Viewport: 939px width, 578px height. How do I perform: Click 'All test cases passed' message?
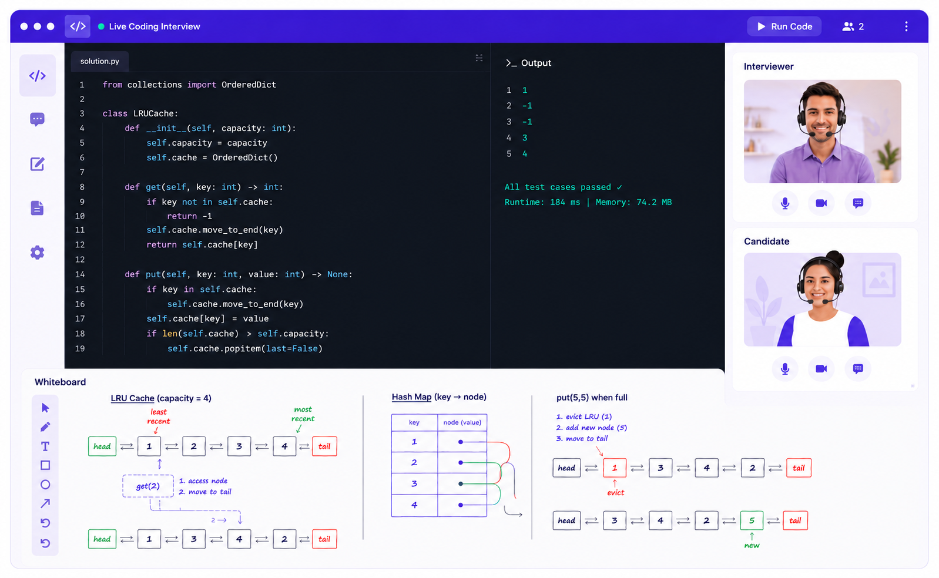coord(563,187)
